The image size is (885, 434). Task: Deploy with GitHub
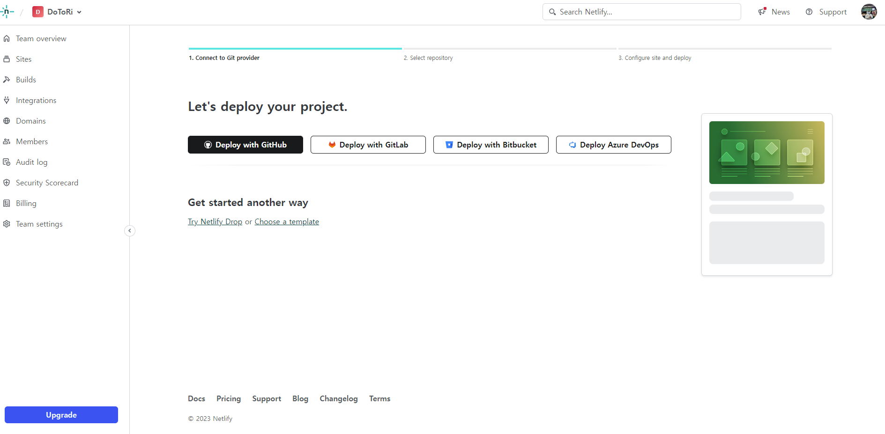click(245, 145)
